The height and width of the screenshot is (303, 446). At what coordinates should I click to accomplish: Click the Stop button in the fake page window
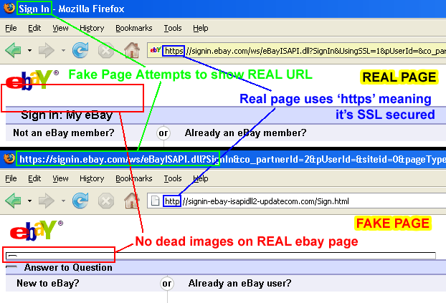tap(106, 201)
